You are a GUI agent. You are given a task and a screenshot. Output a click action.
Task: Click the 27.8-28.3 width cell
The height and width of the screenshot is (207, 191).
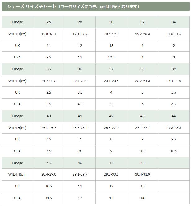pos(174,128)
